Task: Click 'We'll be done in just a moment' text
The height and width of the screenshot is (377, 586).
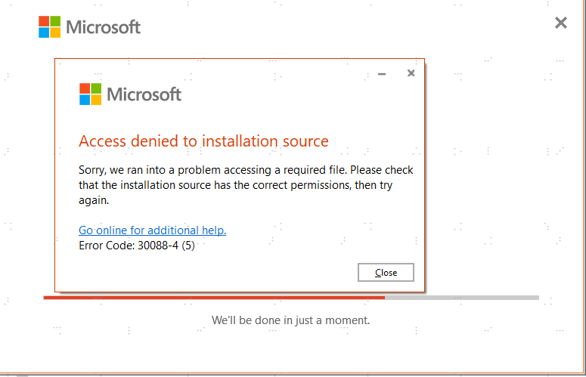Action: [290, 320]
